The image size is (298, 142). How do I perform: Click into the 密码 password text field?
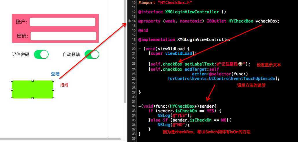pos(63,36)
